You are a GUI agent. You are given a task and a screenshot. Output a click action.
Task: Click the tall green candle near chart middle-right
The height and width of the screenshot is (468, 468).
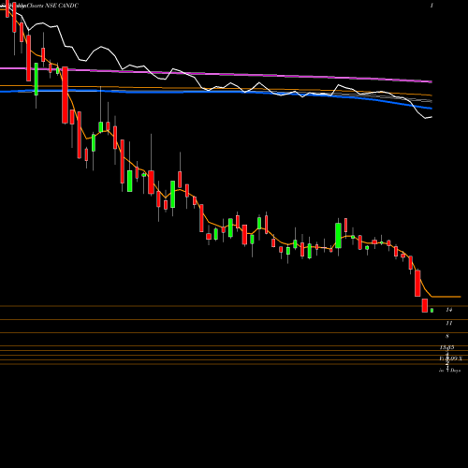click(338, 236)
